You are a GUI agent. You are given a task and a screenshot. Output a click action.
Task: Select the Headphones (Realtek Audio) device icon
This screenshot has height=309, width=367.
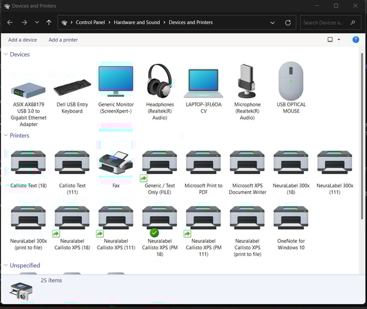[x=160, y=82]
